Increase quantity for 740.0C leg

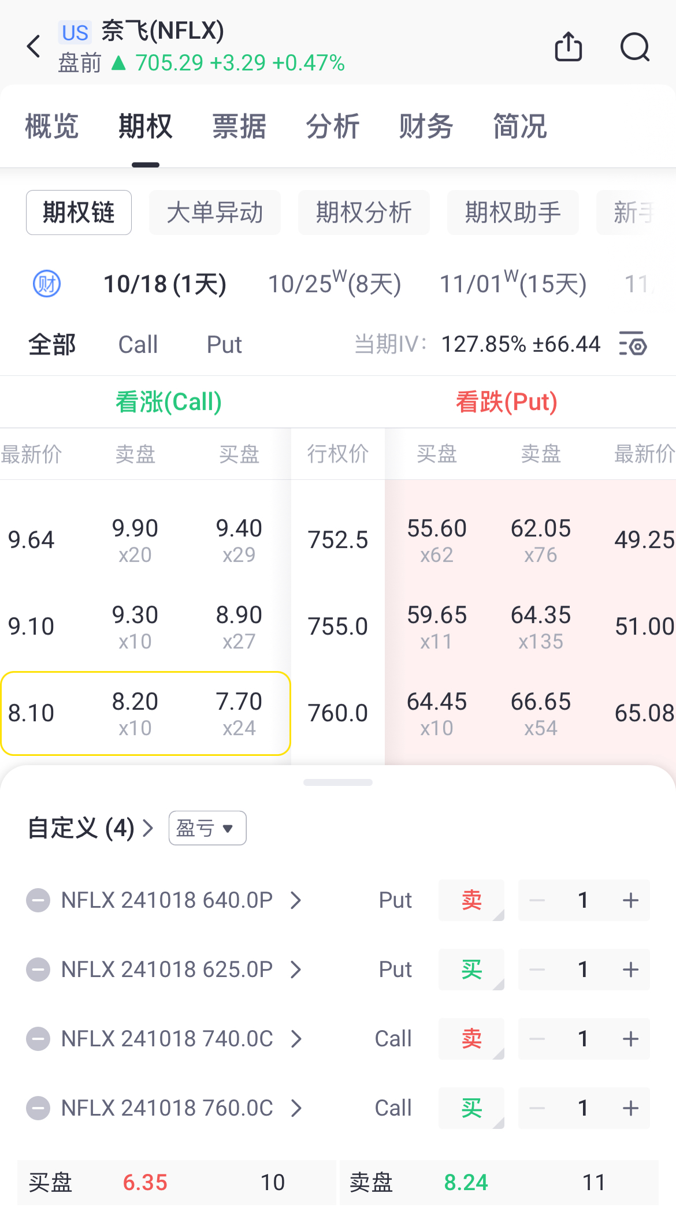click(x=630, y=1038)
